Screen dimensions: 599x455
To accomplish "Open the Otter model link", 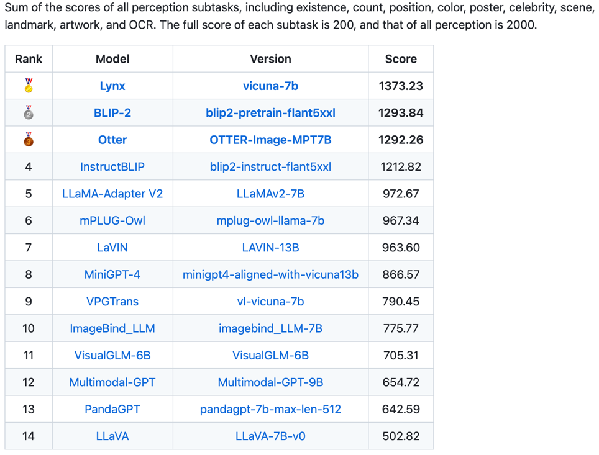I will (x=112, y=140).
